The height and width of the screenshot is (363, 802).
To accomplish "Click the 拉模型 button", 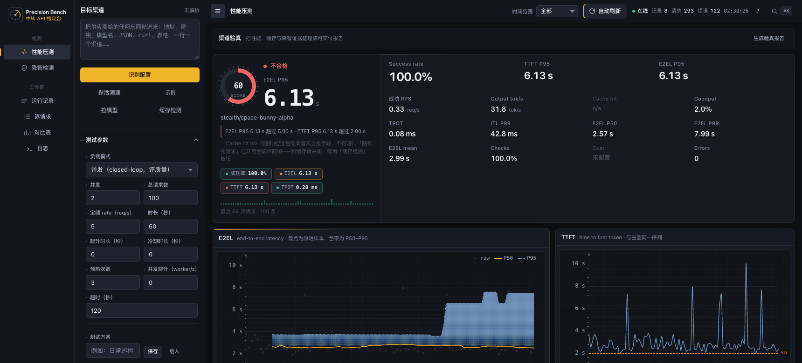I will coord(110,110).
